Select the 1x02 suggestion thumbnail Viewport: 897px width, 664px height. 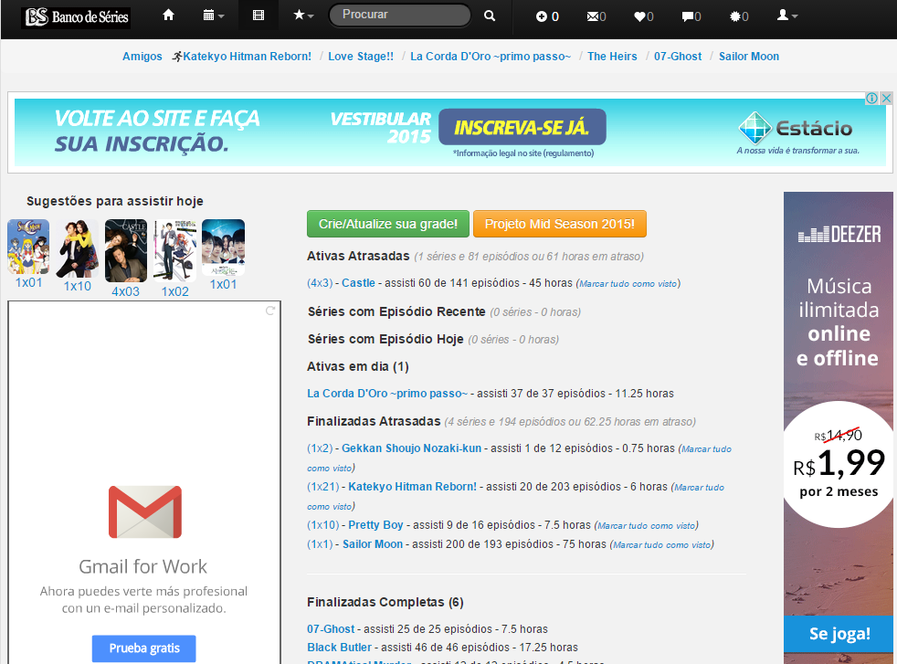pos(175,251)
